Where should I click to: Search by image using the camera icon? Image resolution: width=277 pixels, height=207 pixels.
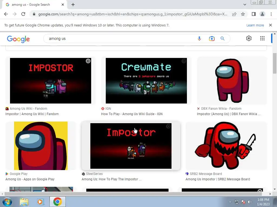212,39
